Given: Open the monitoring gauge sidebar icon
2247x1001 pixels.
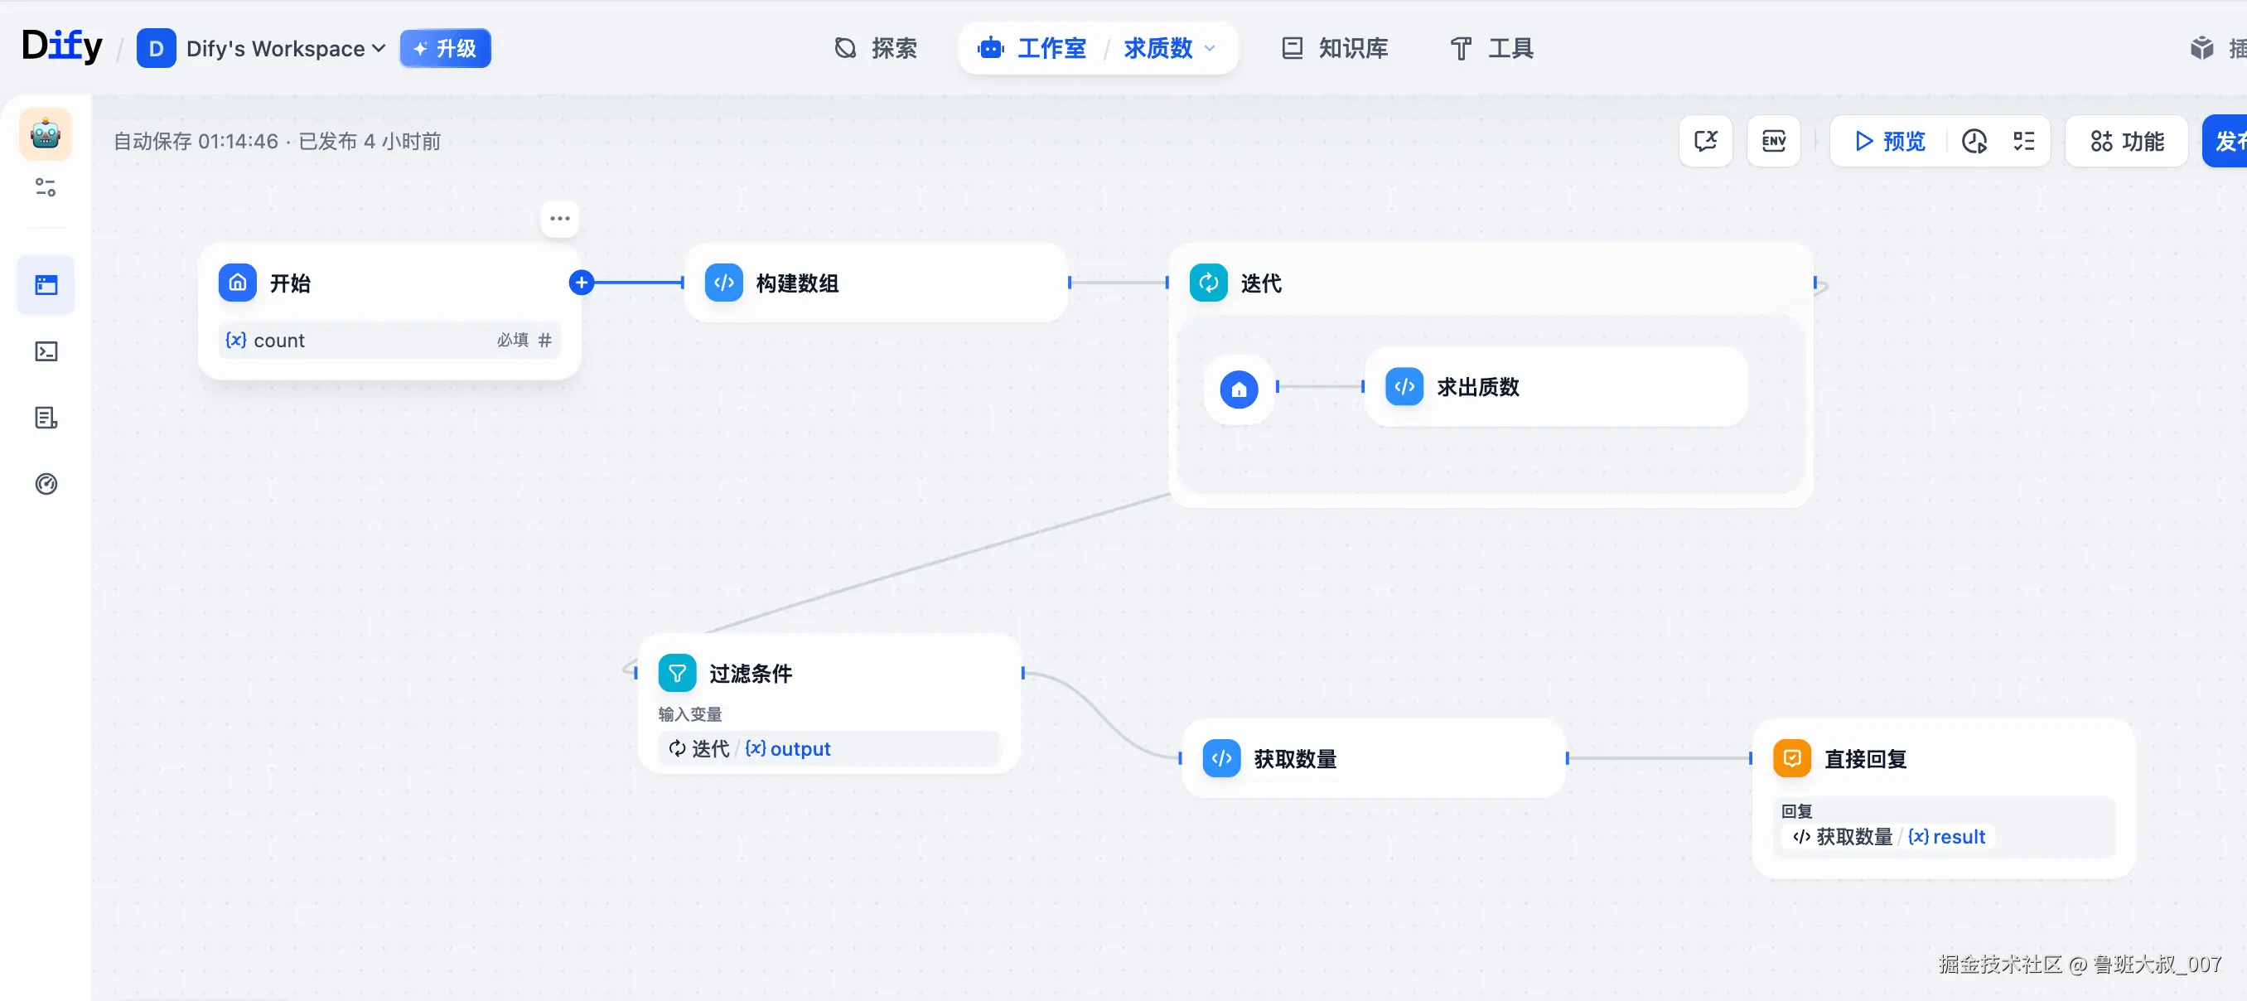Looking at the screenshot, I should click(46, 485).
